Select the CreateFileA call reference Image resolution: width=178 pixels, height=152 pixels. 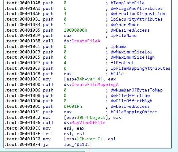[x=86, y=41]
